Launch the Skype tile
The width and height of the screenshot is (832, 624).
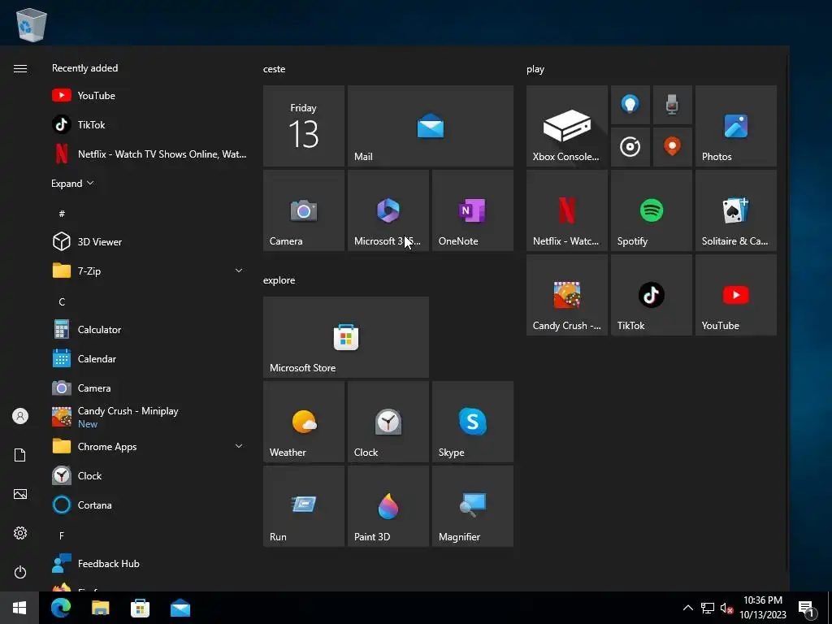point(473,422)
